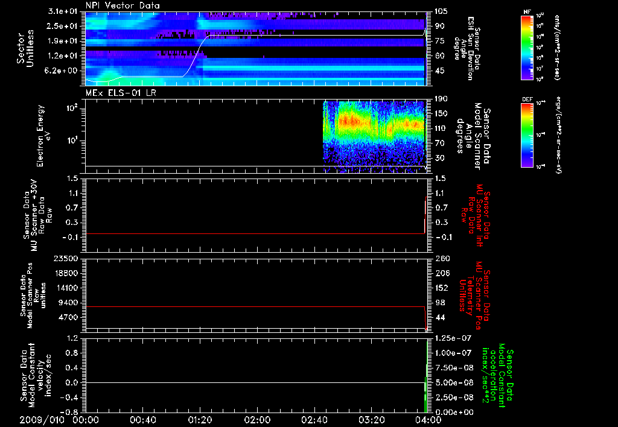Click the 01:20 time axis label
This screenshot has width=618, height=427.
tap(200, 419)
